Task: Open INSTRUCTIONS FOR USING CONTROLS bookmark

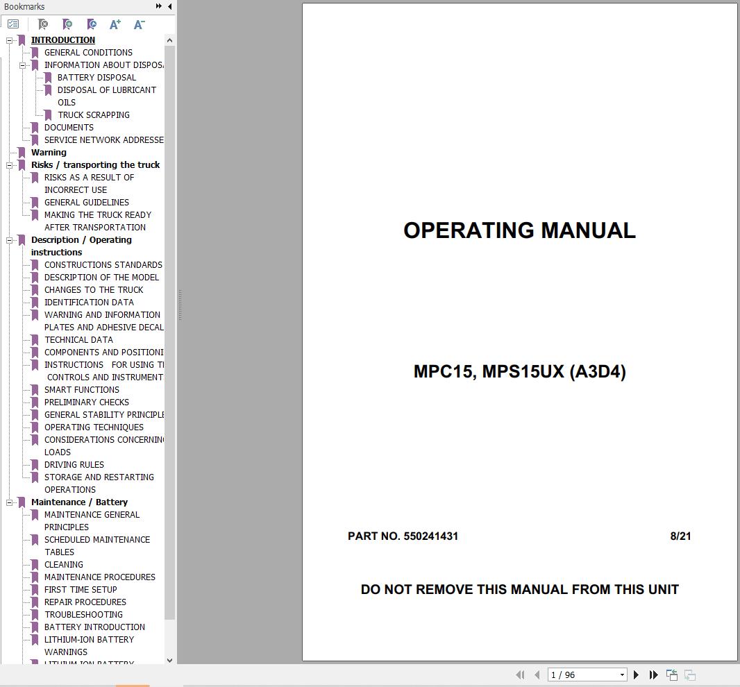Action: (x=104, y=371)
